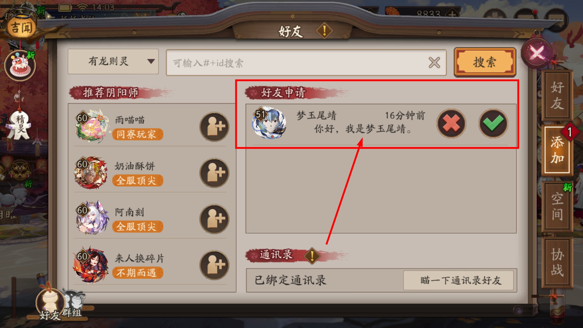Screen dimensions: 583x328
Task: Expand the 有龙则灵 server dropdown
Action: click(x=113, y=62)
